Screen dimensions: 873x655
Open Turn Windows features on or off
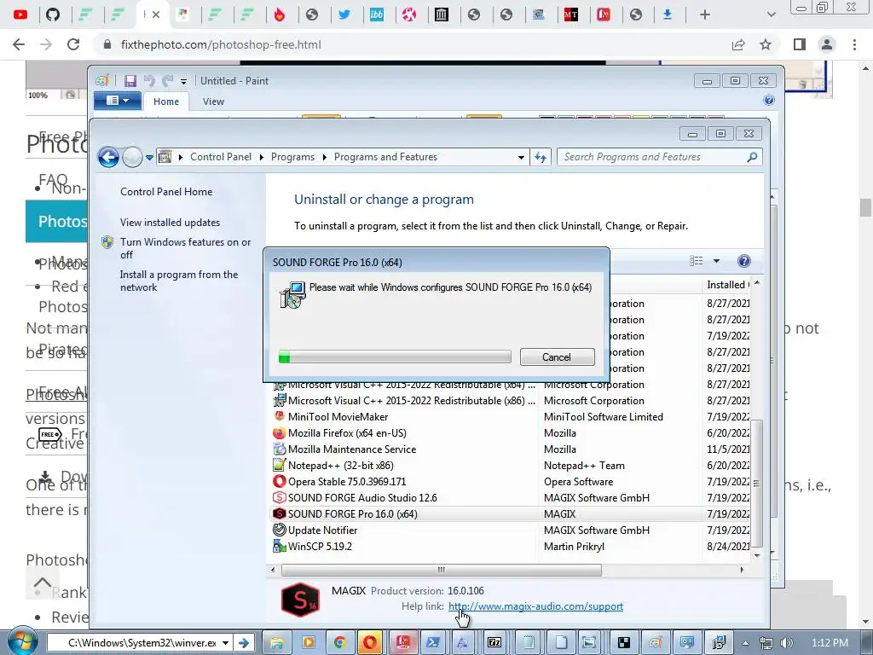point(185,248)
